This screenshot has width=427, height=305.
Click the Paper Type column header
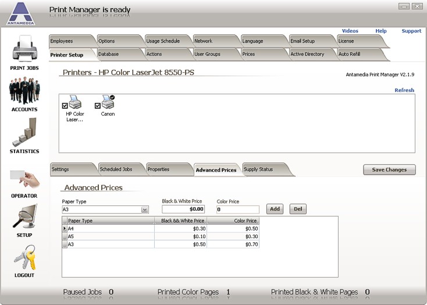111,221
